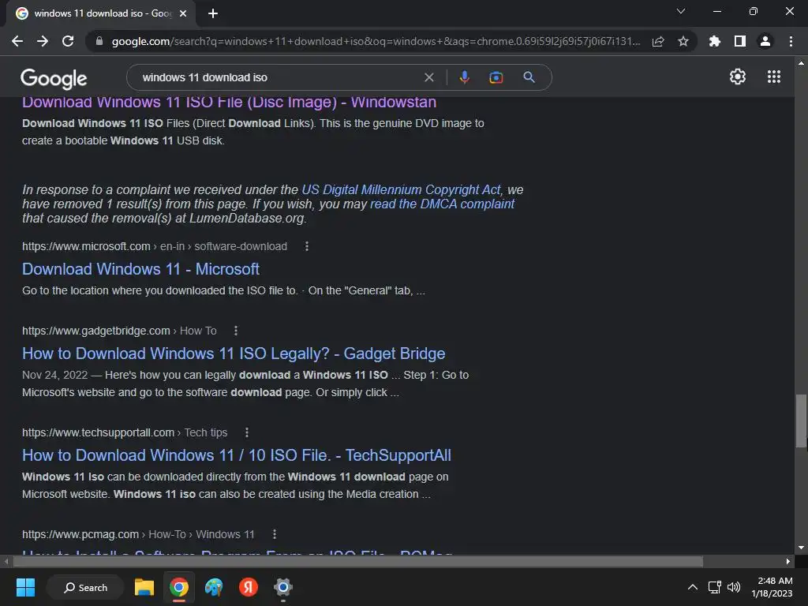The image size is (808, 606).
Task: Open options for pcmag.com result
Action: click(x=274, y=534)
